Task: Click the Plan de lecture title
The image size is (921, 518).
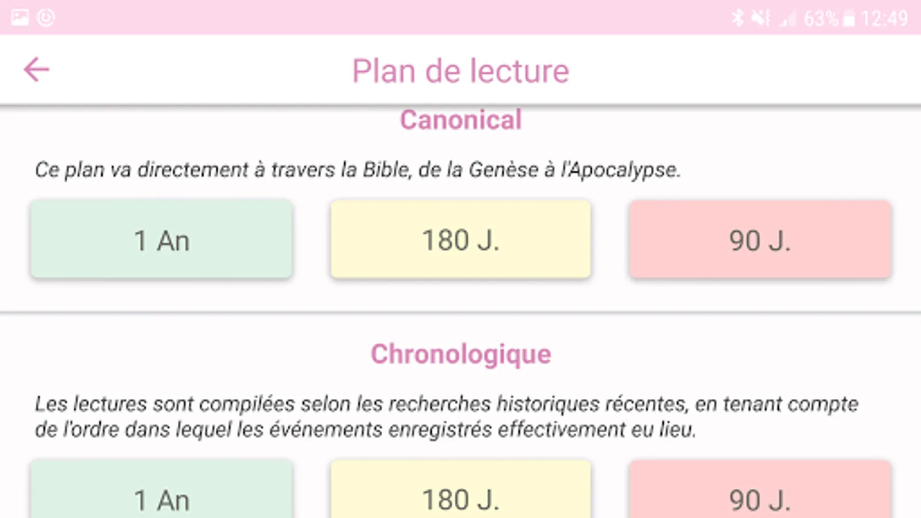Action: point(461,71)
